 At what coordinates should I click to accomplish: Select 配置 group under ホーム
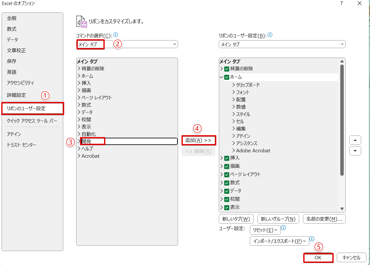(x=241, y=99)
